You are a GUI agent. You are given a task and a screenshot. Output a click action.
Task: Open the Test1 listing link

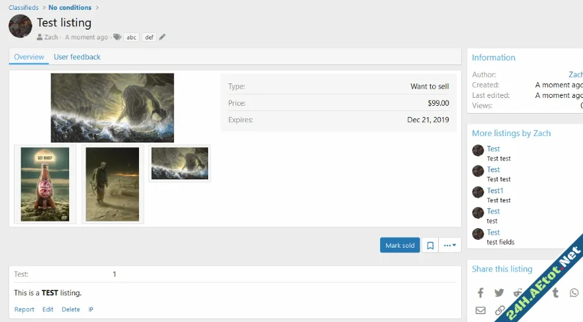(x=495, y=191)
